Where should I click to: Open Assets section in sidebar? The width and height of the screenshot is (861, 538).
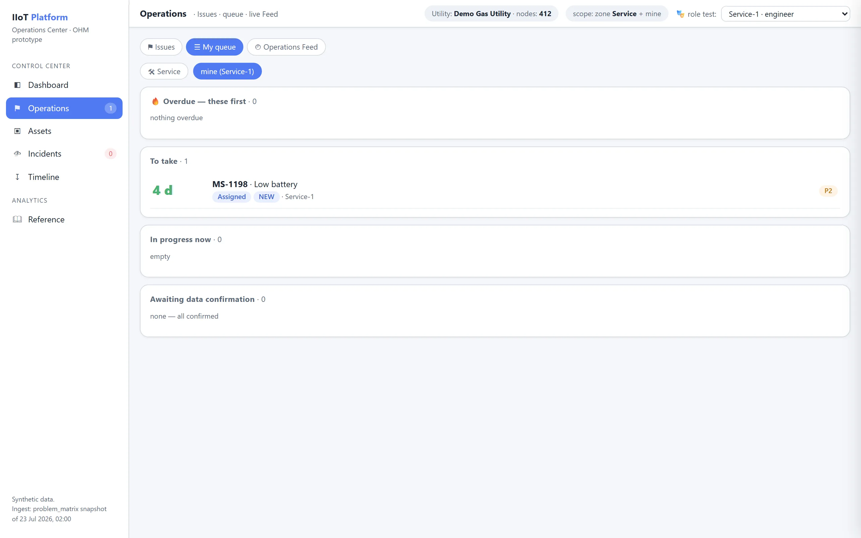[64, 131]
